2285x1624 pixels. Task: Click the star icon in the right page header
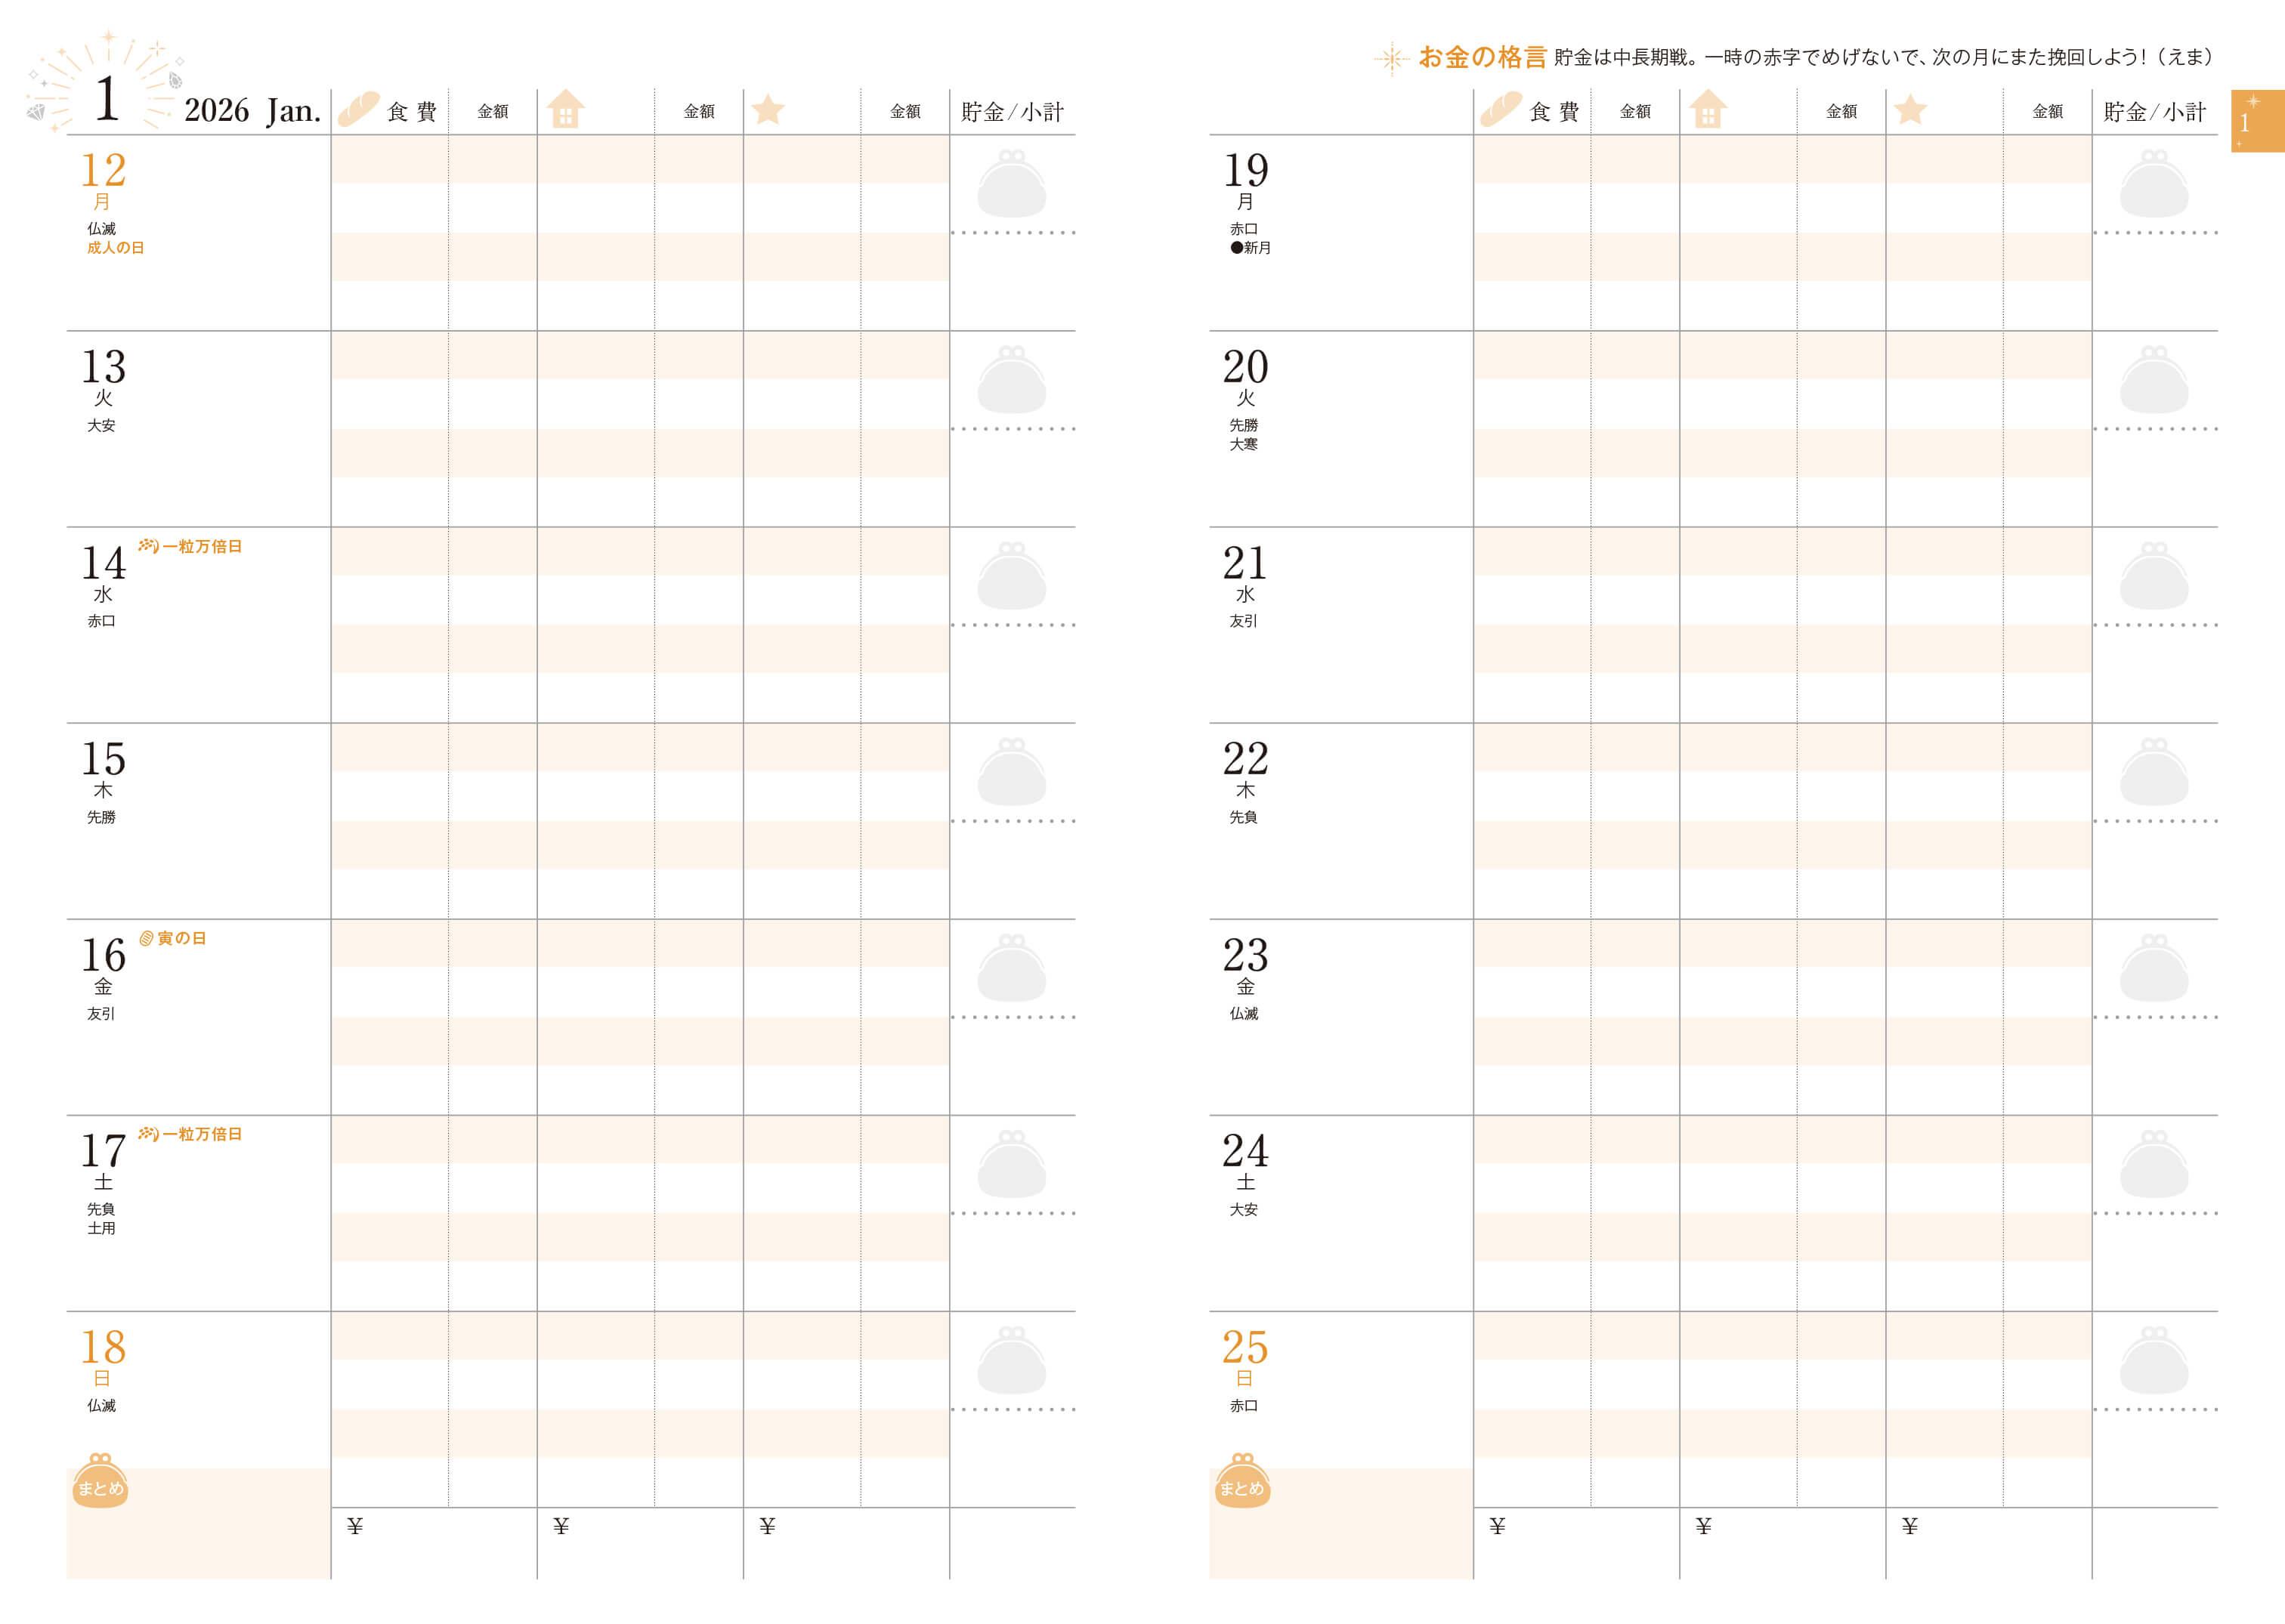(1910, 109)
